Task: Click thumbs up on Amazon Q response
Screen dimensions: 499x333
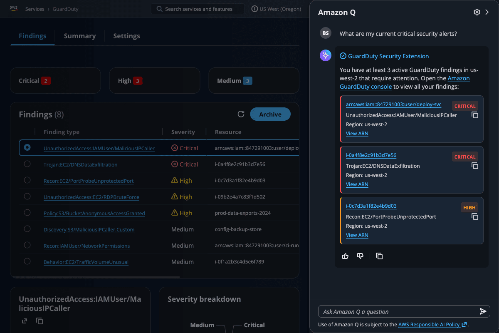Action: pyautogui.click(x=345, y=256)
